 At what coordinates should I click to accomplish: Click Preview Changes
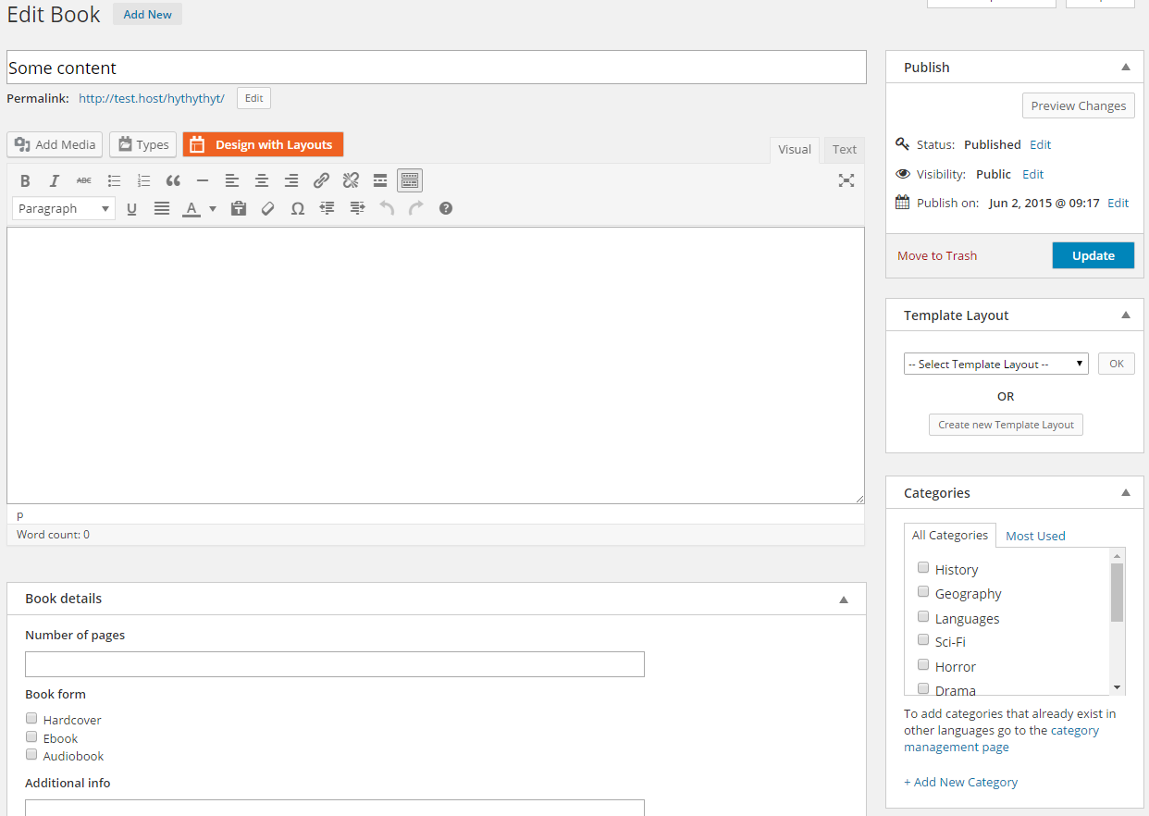pos(1079,105)
